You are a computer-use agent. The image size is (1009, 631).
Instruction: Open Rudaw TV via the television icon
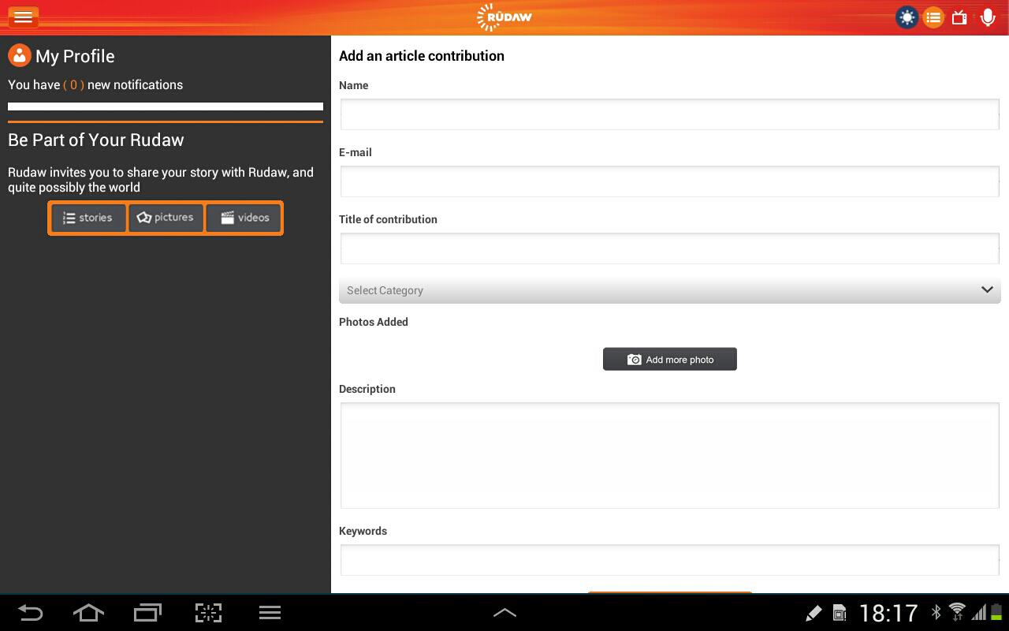click(x=959, y=17)
